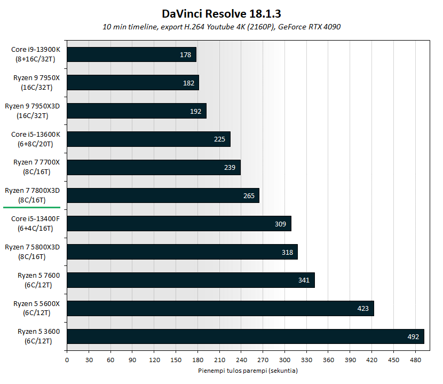Screen dimensions: 443x384
Task: Select the Ryzen 9 7950X bar
Action: (x=133, y=83)
